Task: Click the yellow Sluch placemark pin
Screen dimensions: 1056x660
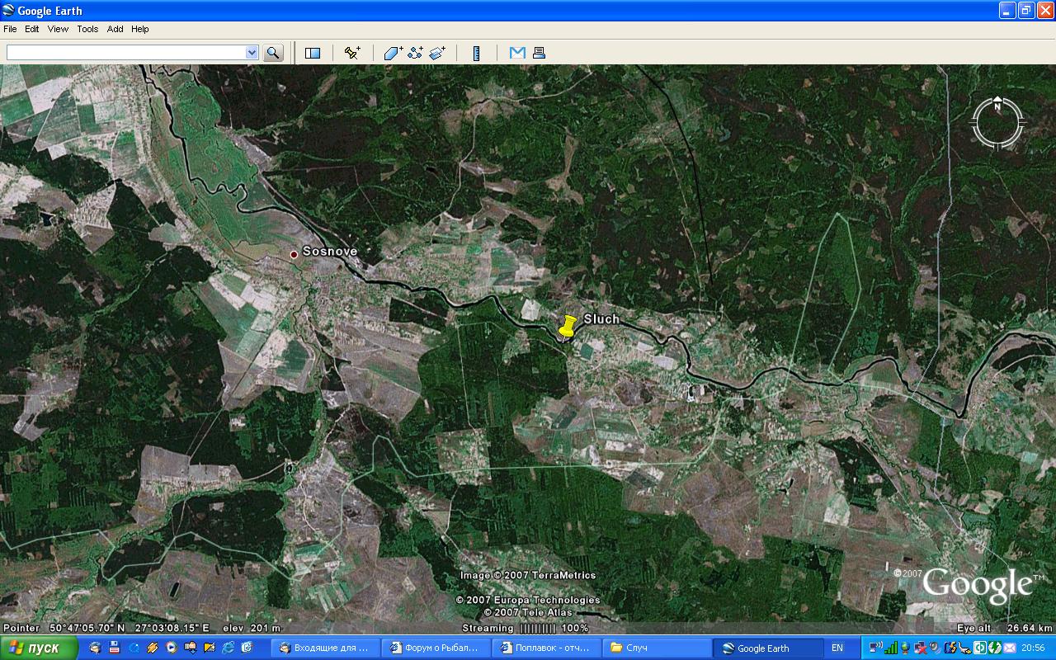Action: point(567,327)
